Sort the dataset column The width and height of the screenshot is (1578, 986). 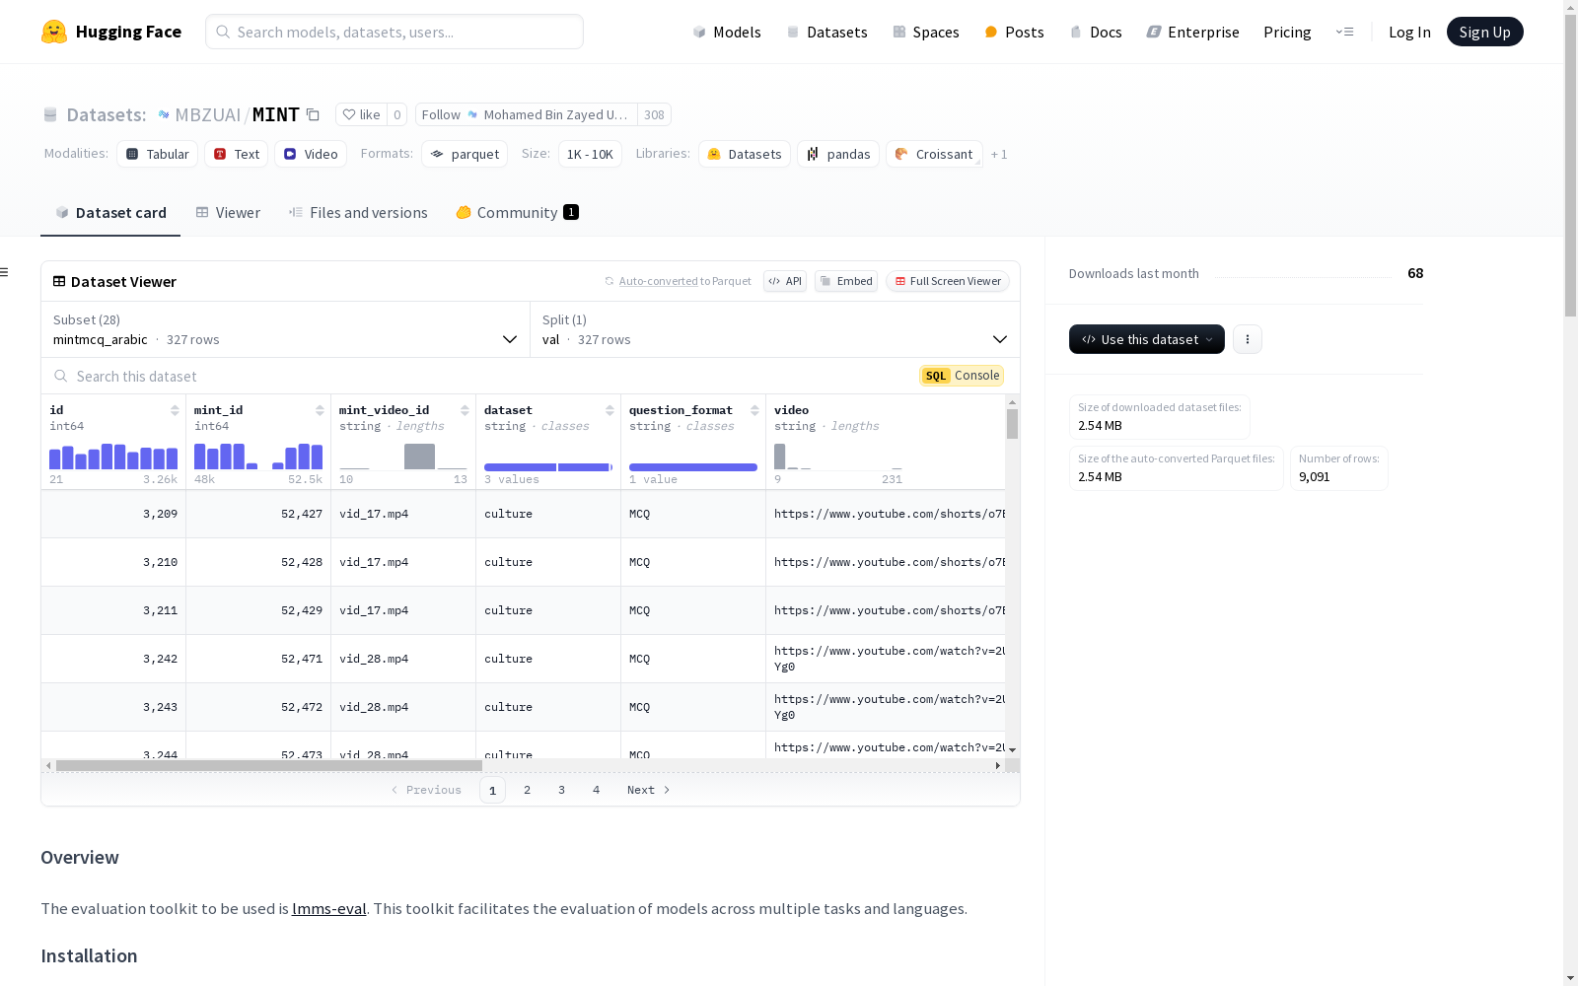(x=610, y=410)
